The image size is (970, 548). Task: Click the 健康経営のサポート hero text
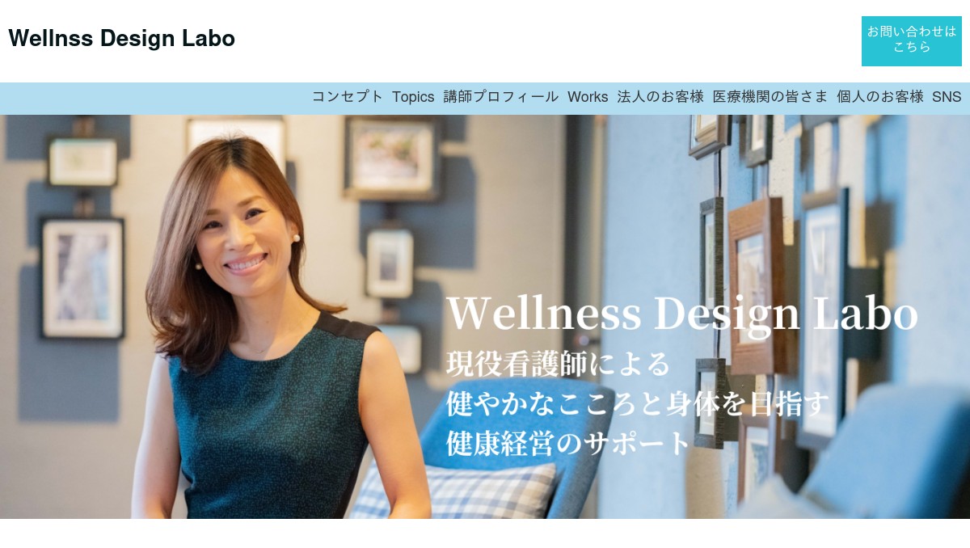[x=568, y=443]
